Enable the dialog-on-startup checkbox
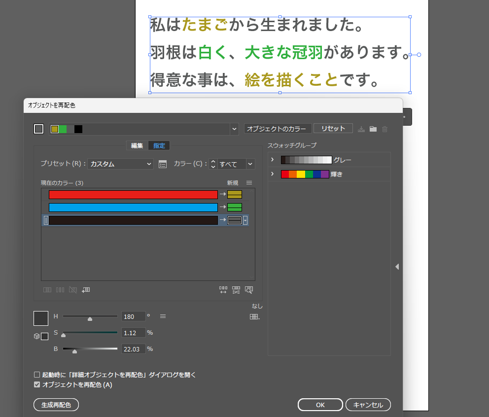Image resolution: width=489 pixels, height=417 pixels. (x=37, y=375)
